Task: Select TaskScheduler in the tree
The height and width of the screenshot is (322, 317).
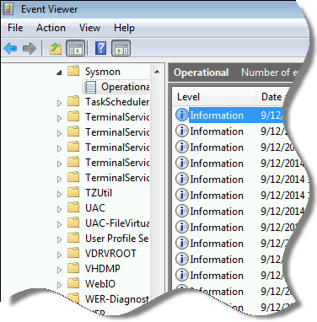Action: pos(117,102)
